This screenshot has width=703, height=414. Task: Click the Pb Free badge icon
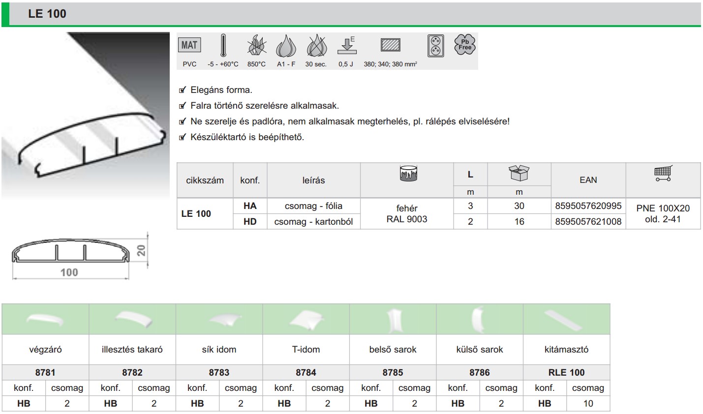[x=465, y=45]
